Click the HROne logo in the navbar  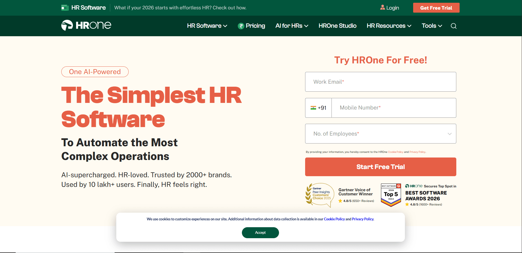click(x=86, y=25)
